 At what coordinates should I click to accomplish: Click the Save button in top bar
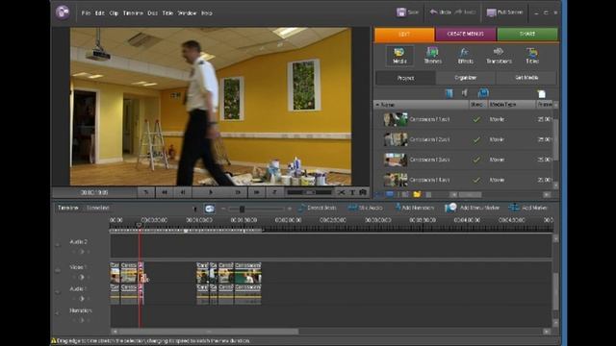[407, 12]
